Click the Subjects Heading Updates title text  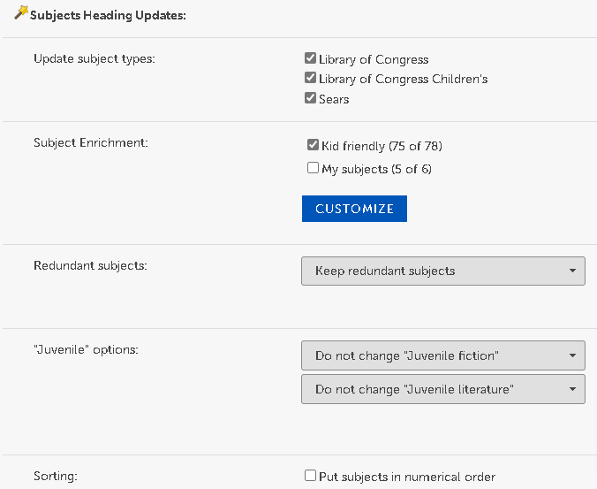pos(108,16)
